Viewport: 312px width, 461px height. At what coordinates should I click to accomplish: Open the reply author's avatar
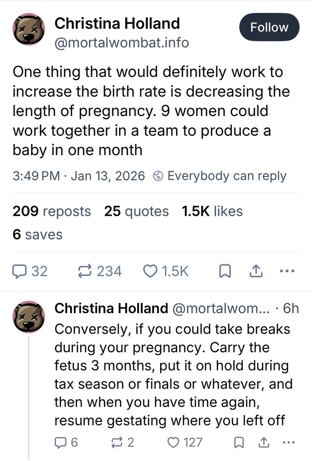pyautogui.click(x=28, y=317)
